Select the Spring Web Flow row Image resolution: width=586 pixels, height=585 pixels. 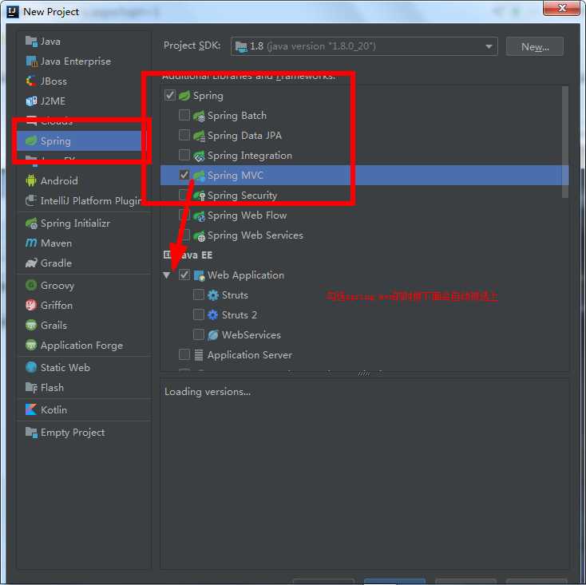pos(364,215)
